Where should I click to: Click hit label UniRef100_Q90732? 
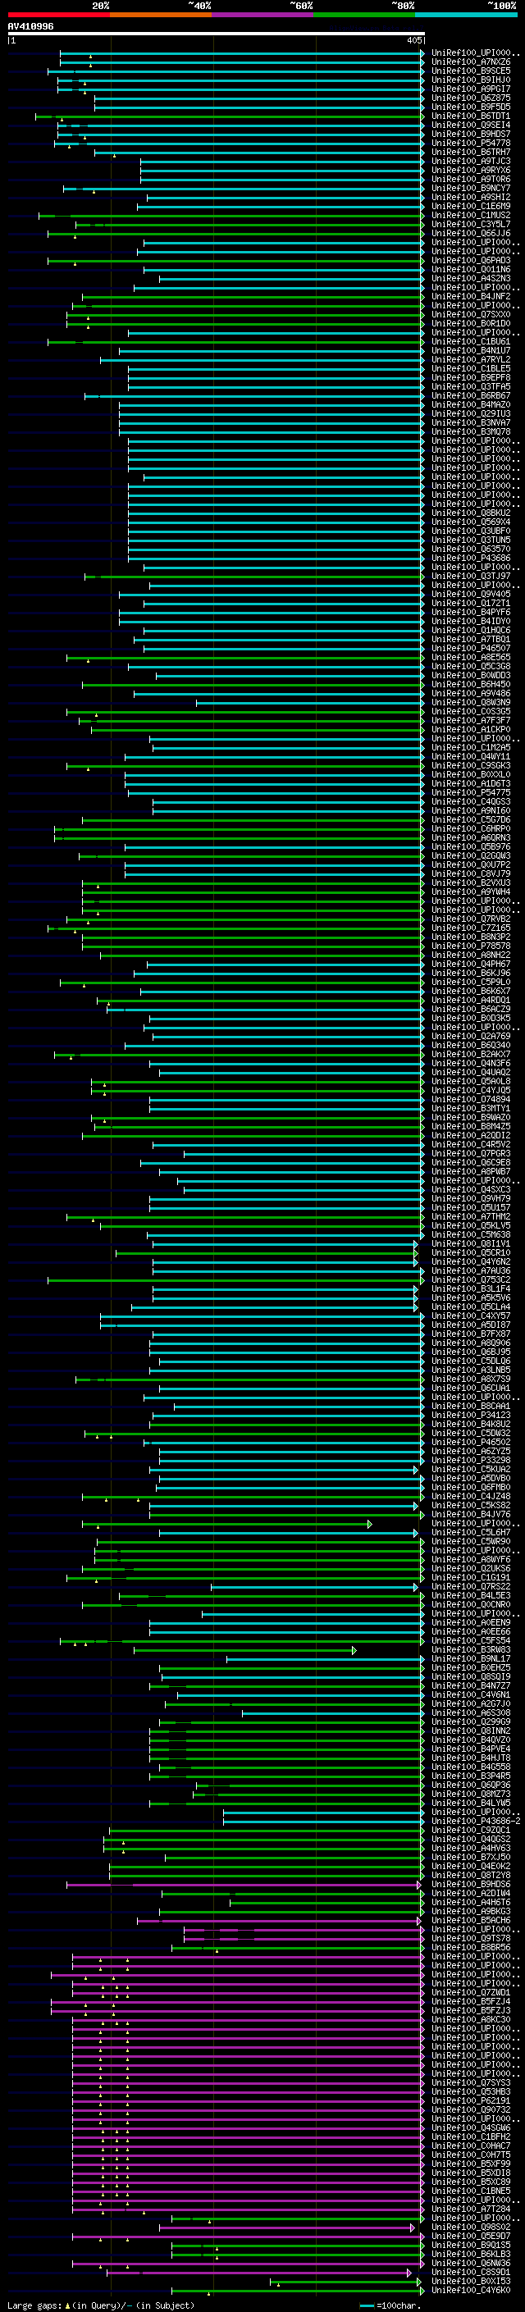coord(470,2109)
